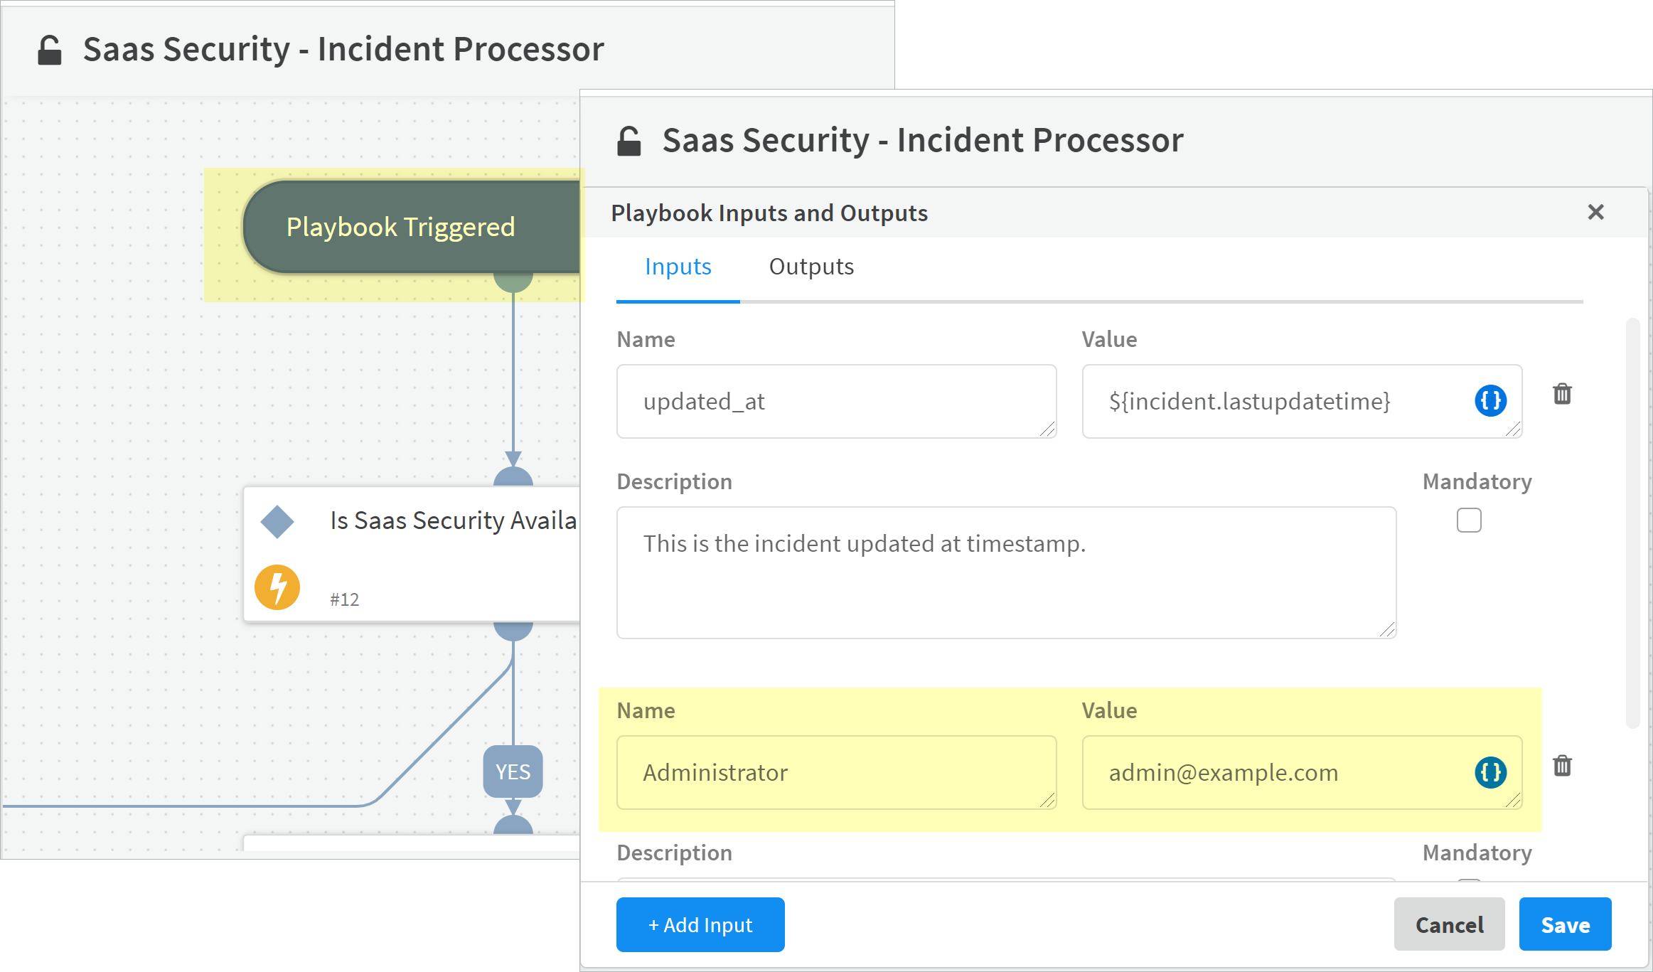Click the curly braces icon for updated_at value
Image resolution: width=1653 pixels, height=972 pixels.
pos(1490,400)
